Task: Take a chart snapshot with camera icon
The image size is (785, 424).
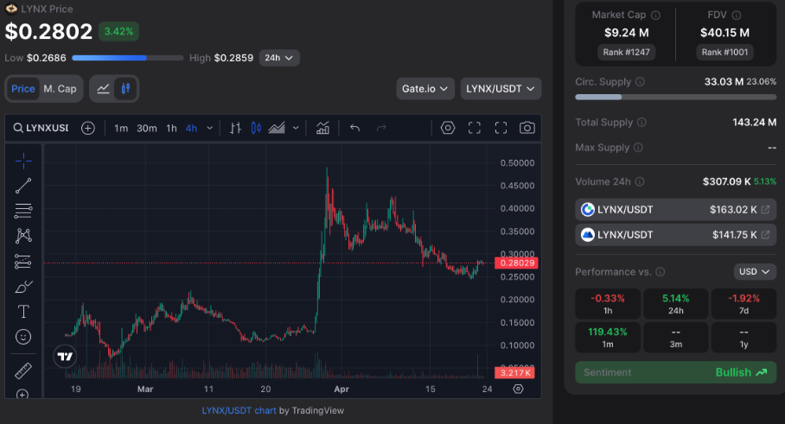Action: coord(527,128)
